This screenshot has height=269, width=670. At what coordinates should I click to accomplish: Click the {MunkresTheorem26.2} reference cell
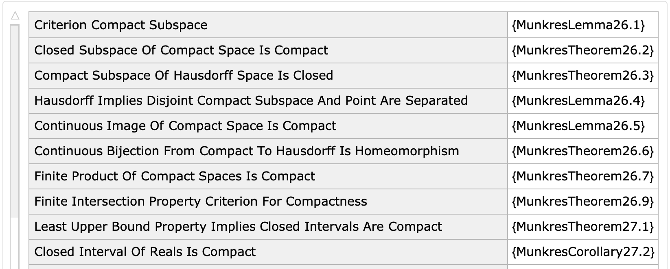click(582, 50)
